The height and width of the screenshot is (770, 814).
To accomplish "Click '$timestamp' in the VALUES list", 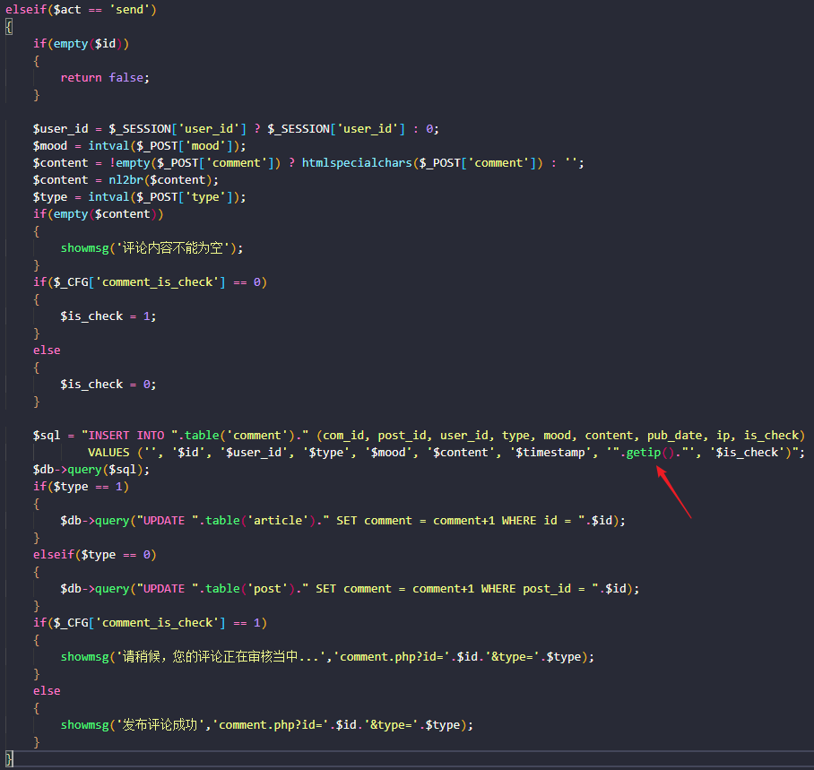I will [550, 453].
